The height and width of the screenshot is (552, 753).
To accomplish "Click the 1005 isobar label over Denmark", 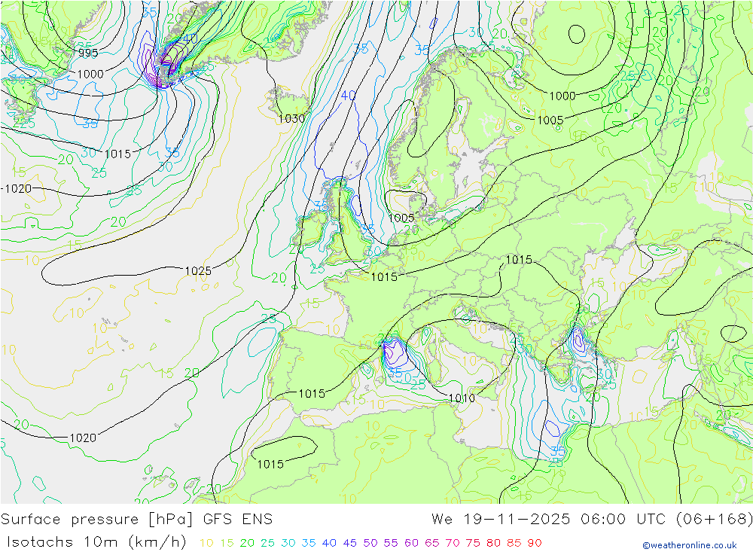I will pyautogui.click(x=401, y=218).
